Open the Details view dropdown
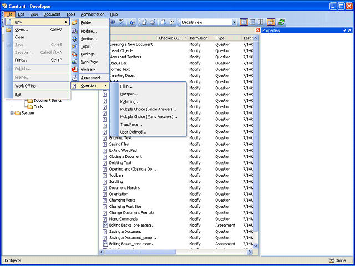The width and height of the screenshot is (355, 266). click(234, 22)
